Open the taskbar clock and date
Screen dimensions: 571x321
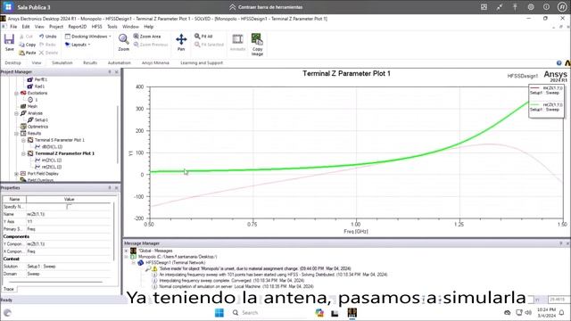(547, 313)
